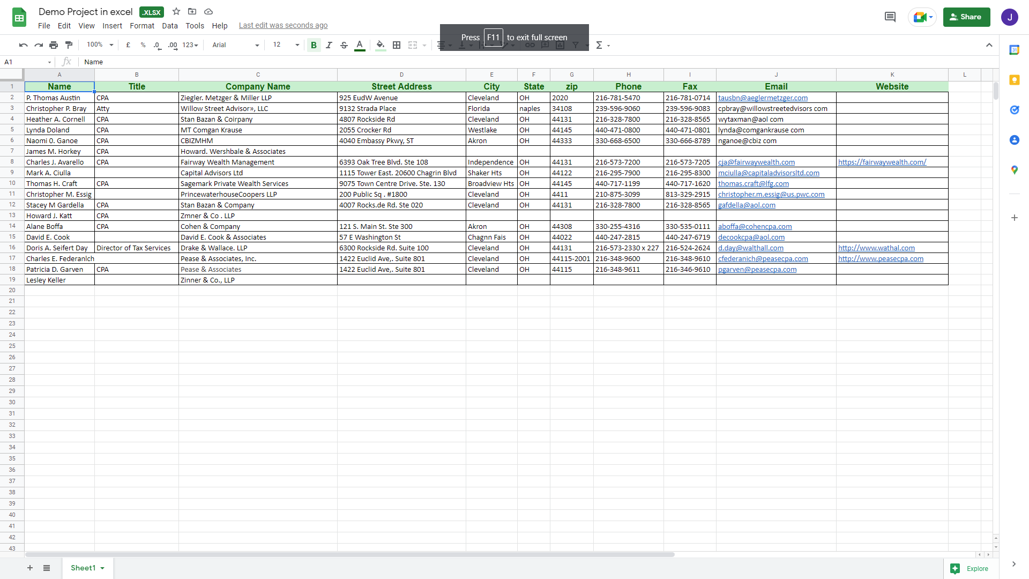
Task: Open Google Keep side panel icon
Action: (x=1014, y=80)
